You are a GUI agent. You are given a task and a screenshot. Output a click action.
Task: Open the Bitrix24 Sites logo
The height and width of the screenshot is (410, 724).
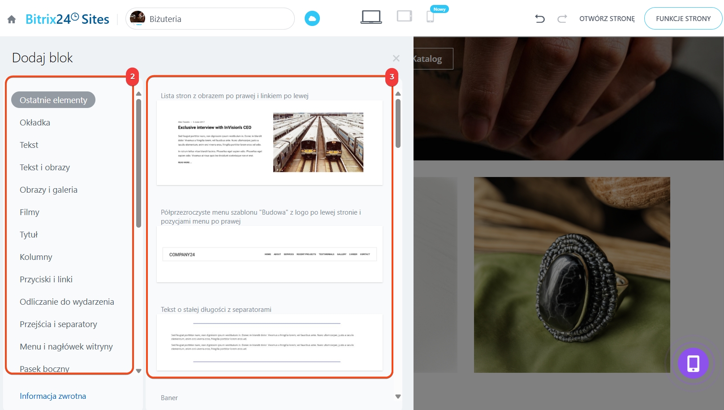67,19
